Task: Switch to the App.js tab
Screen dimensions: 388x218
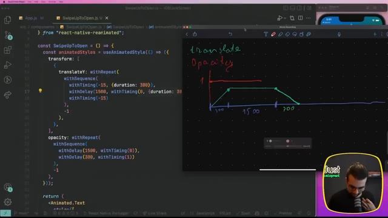Action: pos(31,18)
